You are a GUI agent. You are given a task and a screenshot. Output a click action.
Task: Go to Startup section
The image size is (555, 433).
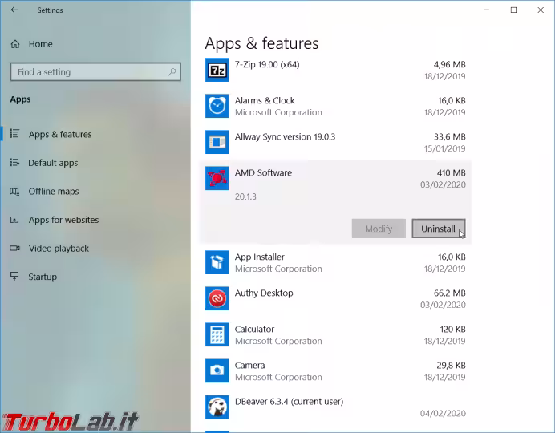tap(43, 277)
